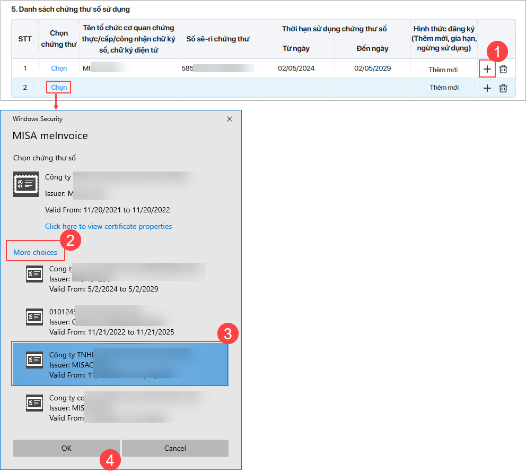The height and width of the screenshot is (471, 526).
Task: Click the plus icon in certificate row 1
Action: point(487,69)
